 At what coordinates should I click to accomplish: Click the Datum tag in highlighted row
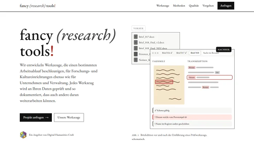click(x=192, y=77)
